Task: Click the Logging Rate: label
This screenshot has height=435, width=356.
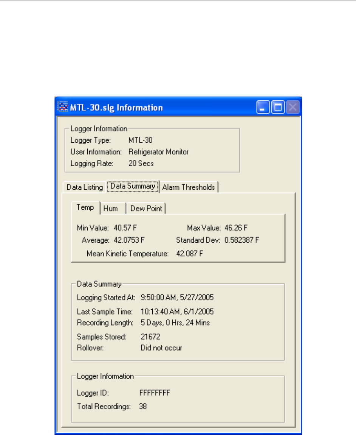Action: 92,164
